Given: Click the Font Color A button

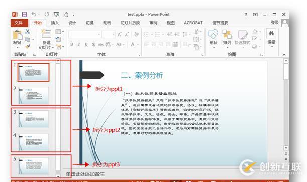Looking at the screenshot, I should point(133,44).
